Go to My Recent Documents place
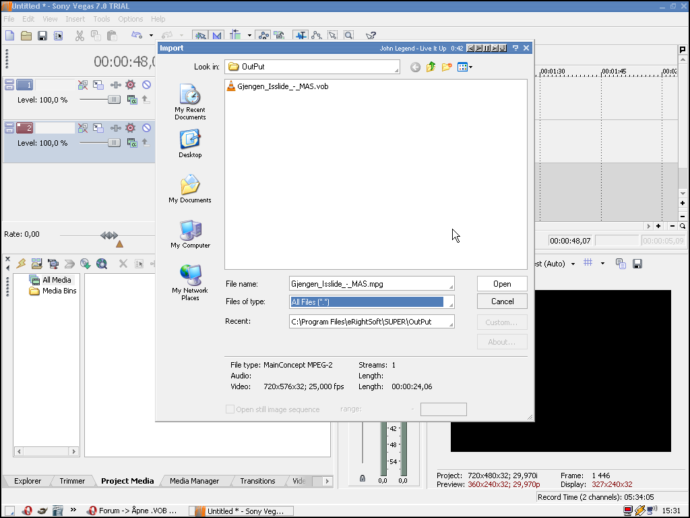Screen dimensions: 690x518 pos(190,102)
